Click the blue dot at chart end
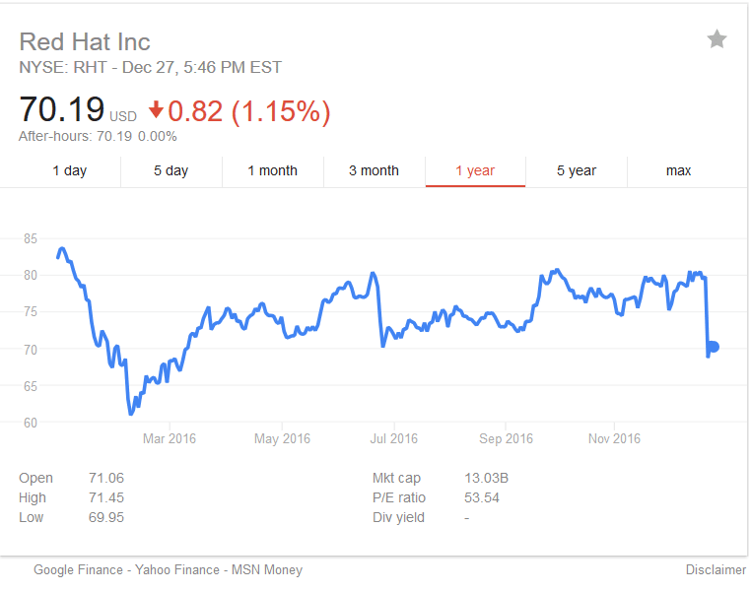 click(x=714, y=347)
